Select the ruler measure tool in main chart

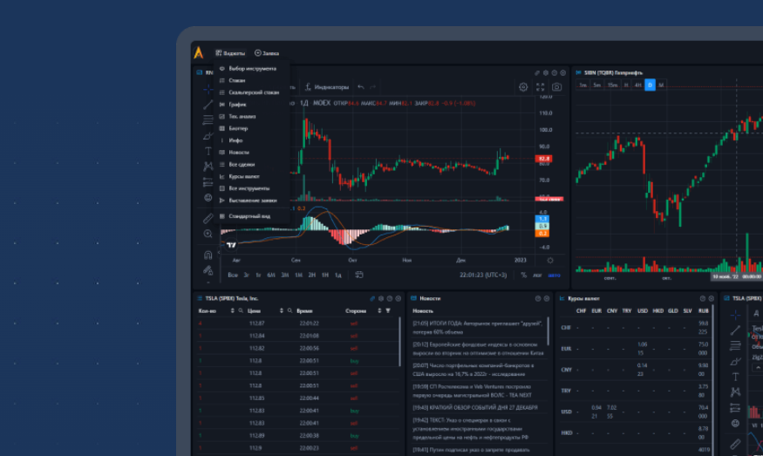208,219
